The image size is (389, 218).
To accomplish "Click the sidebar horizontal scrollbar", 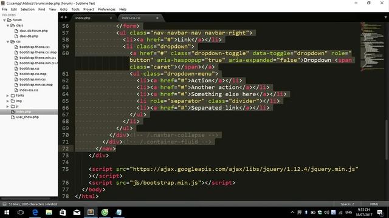I will (x=26, y=199).
